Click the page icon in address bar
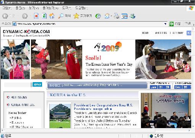195x138 pixels. pos(15,24)
